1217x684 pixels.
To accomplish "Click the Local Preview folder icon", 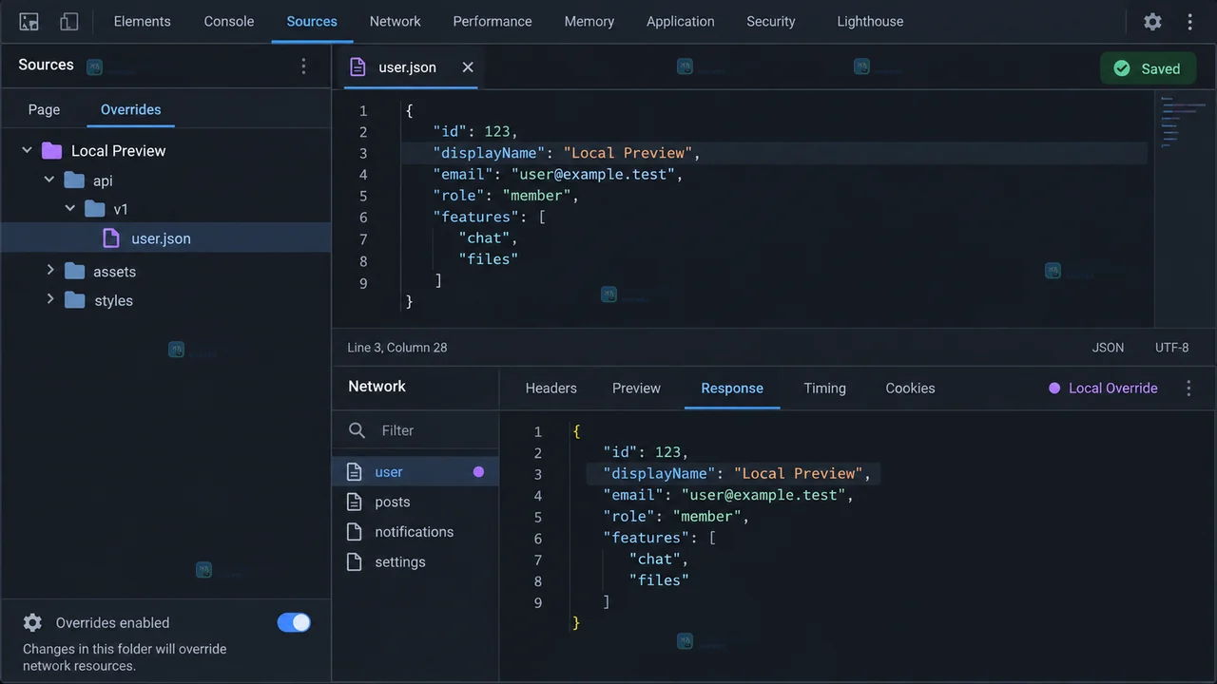I will coord(52,150).
